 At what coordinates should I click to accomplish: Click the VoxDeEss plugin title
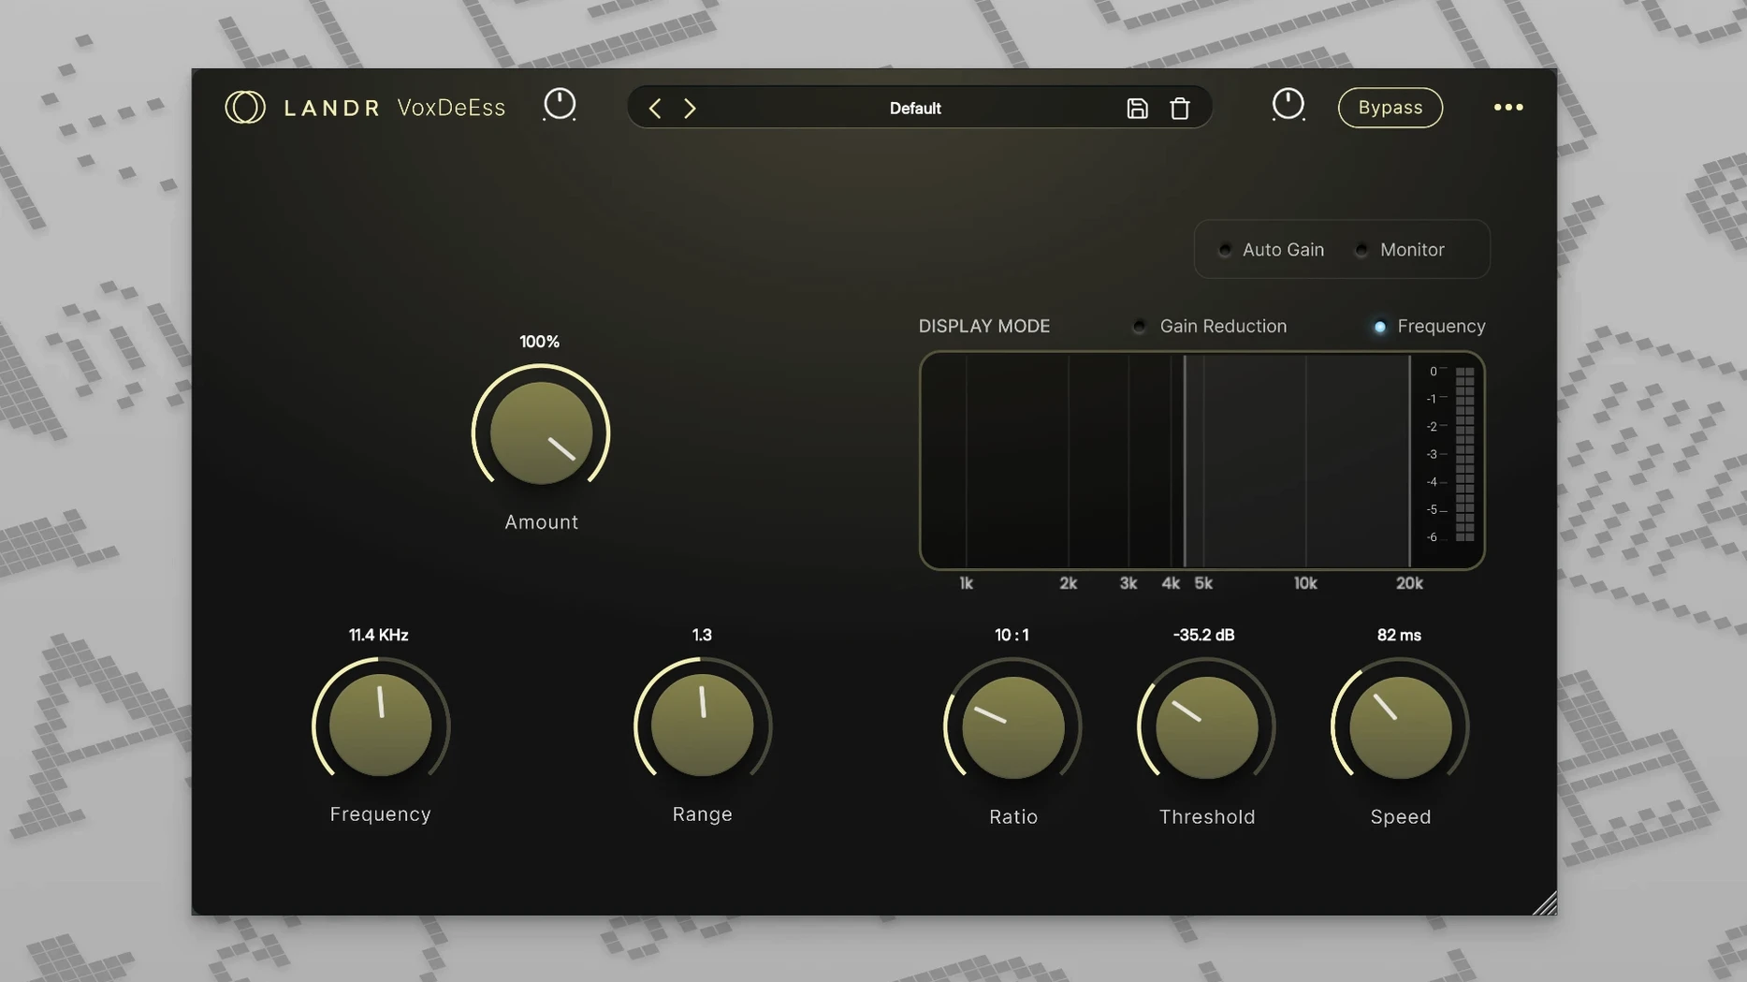click(x=451, y=108)
